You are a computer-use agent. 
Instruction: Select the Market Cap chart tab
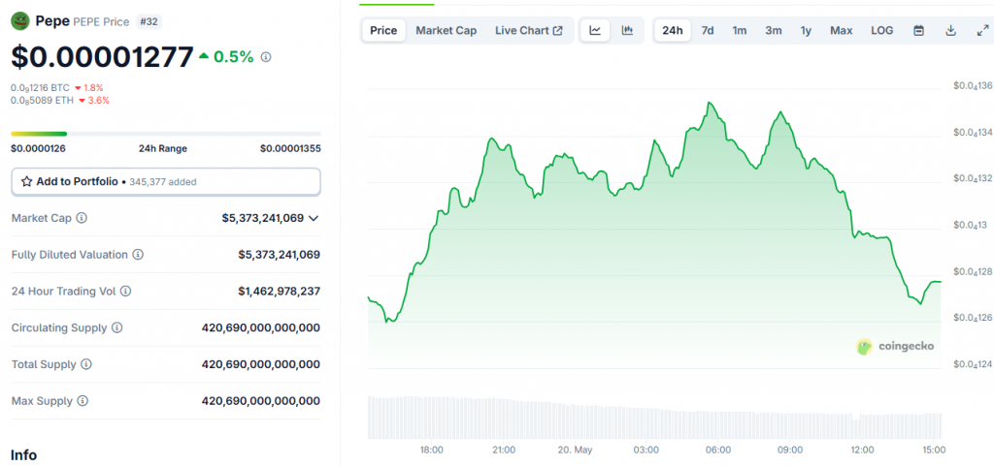pyautogui.click(x=447, y=30)
